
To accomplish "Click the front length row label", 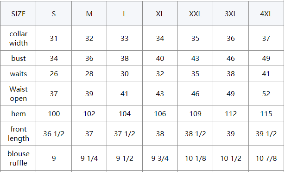I will point(19,133).
